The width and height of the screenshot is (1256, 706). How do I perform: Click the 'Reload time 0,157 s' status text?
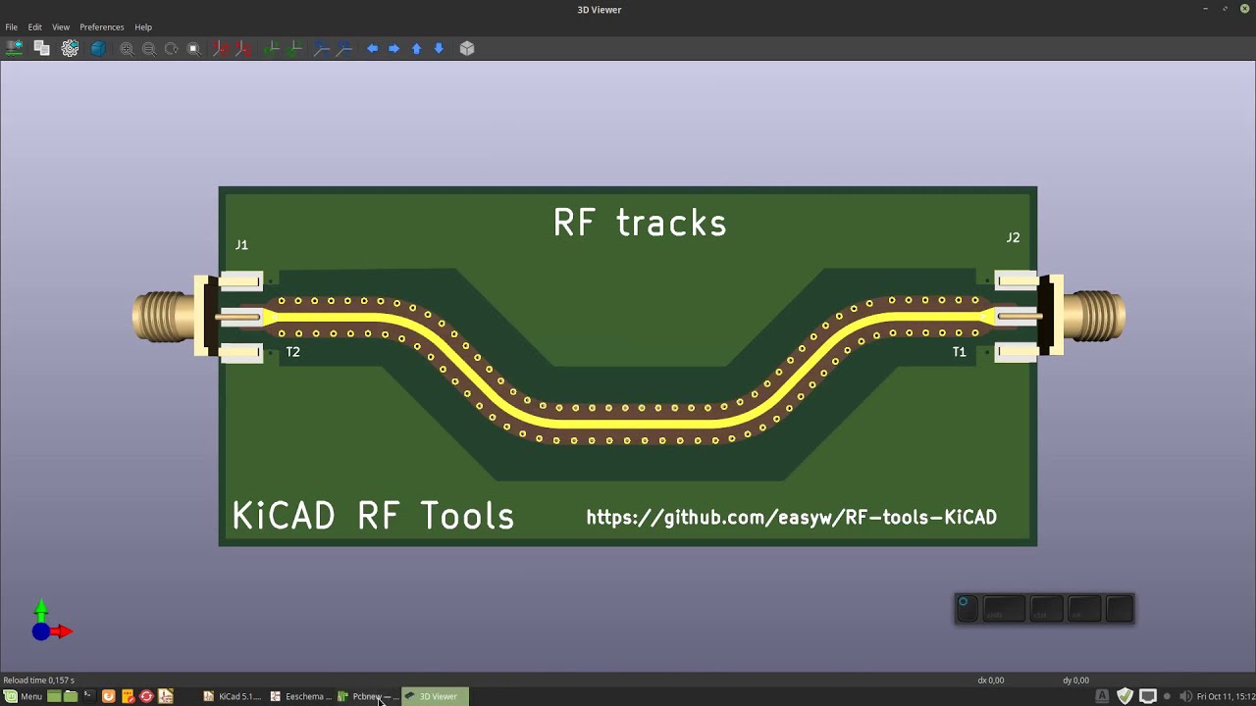[x=39, y=680]
